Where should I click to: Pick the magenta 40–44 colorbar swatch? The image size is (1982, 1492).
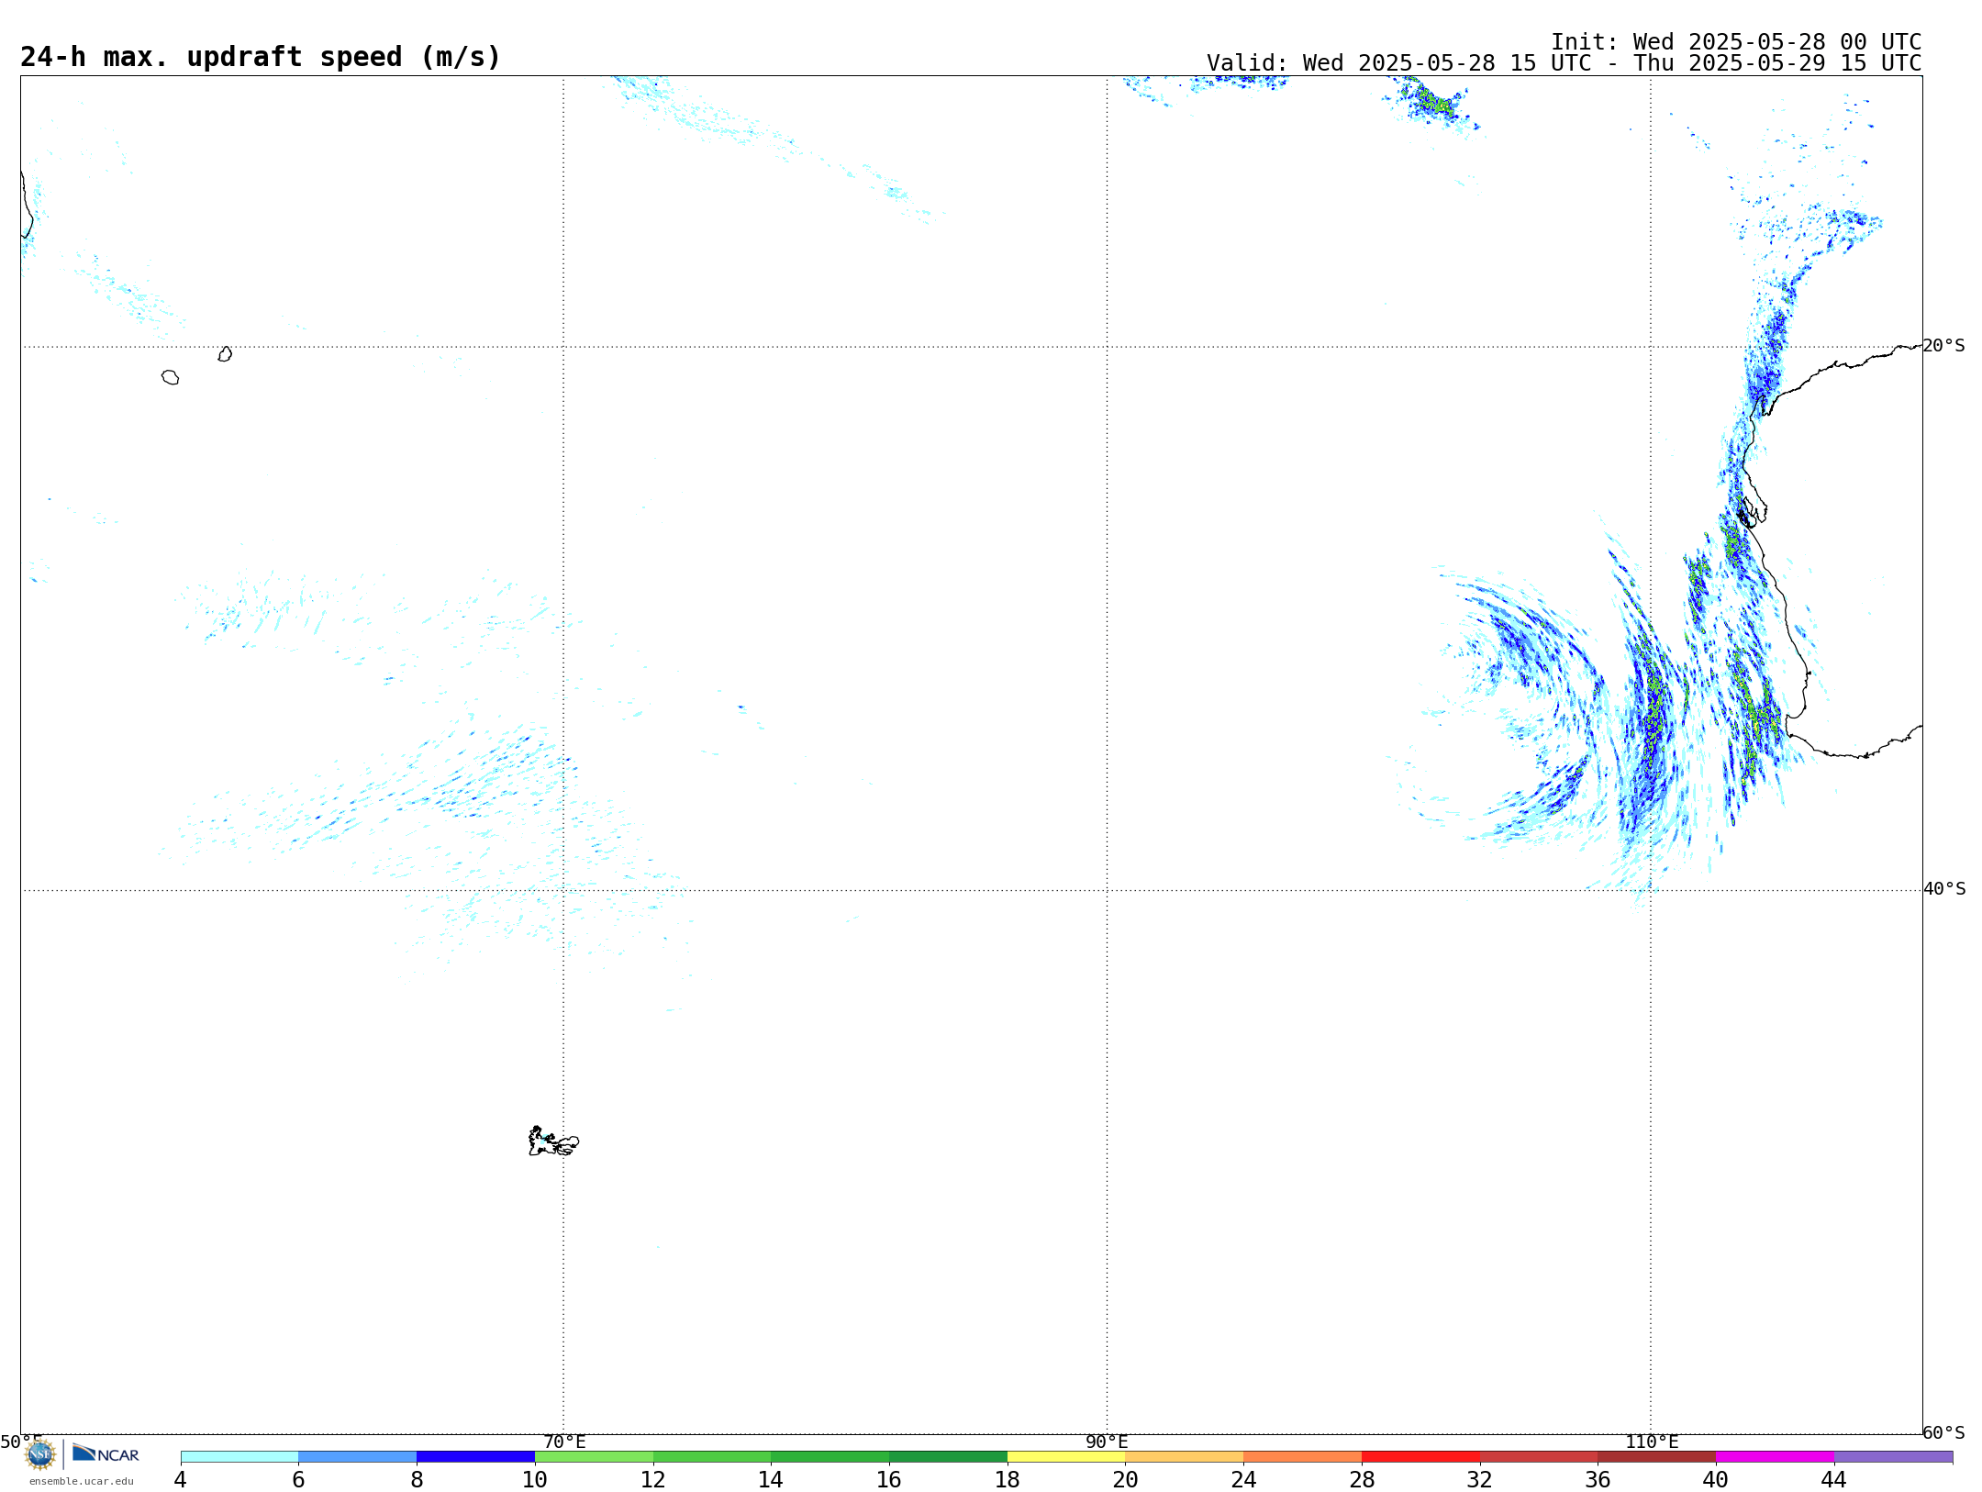[1775, 1456]
